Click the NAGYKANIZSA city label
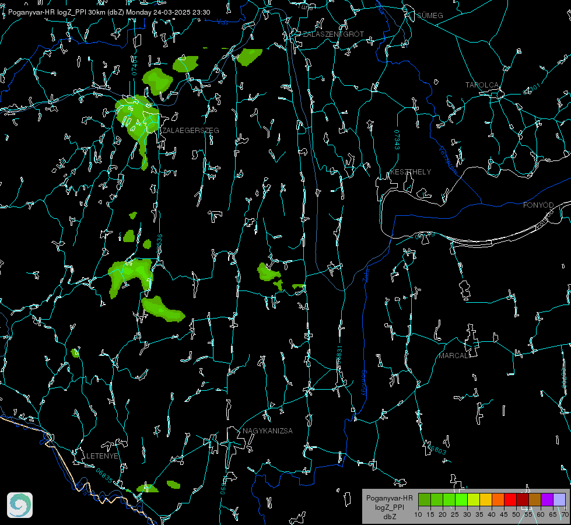Viewport: 571px width, 525px height. 268,430
